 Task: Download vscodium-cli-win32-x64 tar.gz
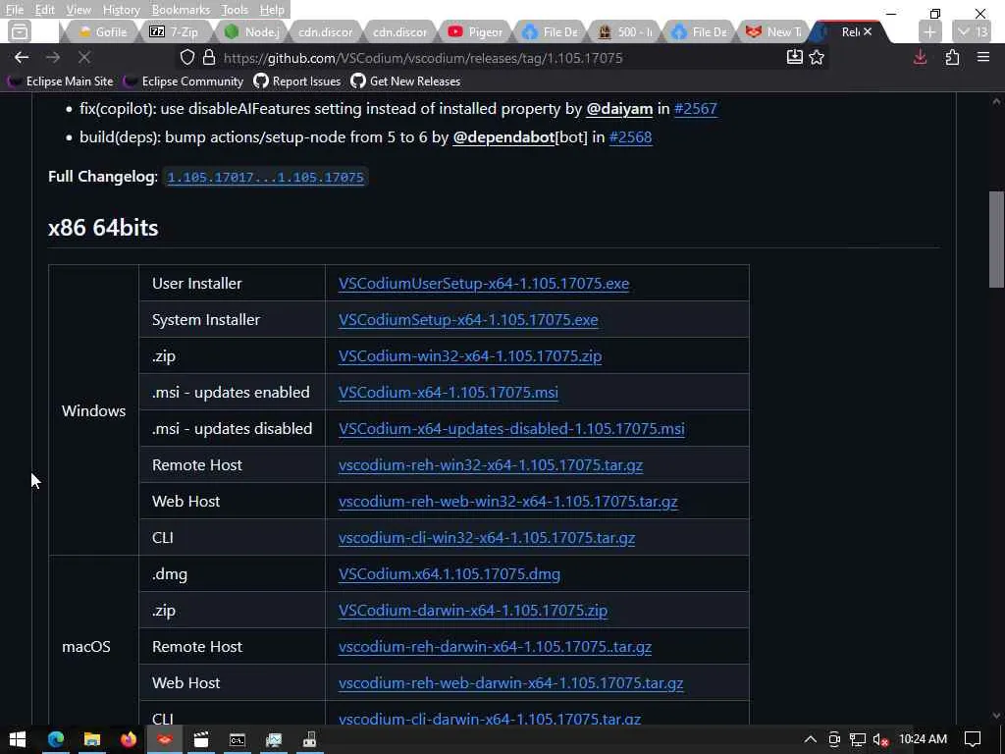(487, 538)
